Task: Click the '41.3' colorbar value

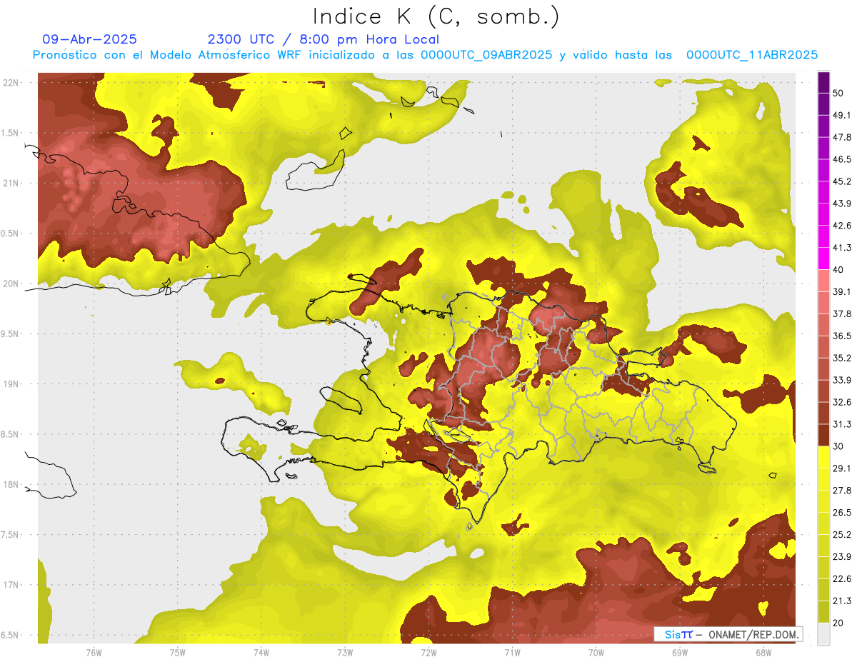Action: [x=842, y=248]
